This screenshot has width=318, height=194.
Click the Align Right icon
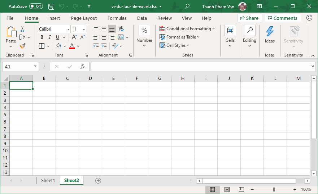pos(112,37)
